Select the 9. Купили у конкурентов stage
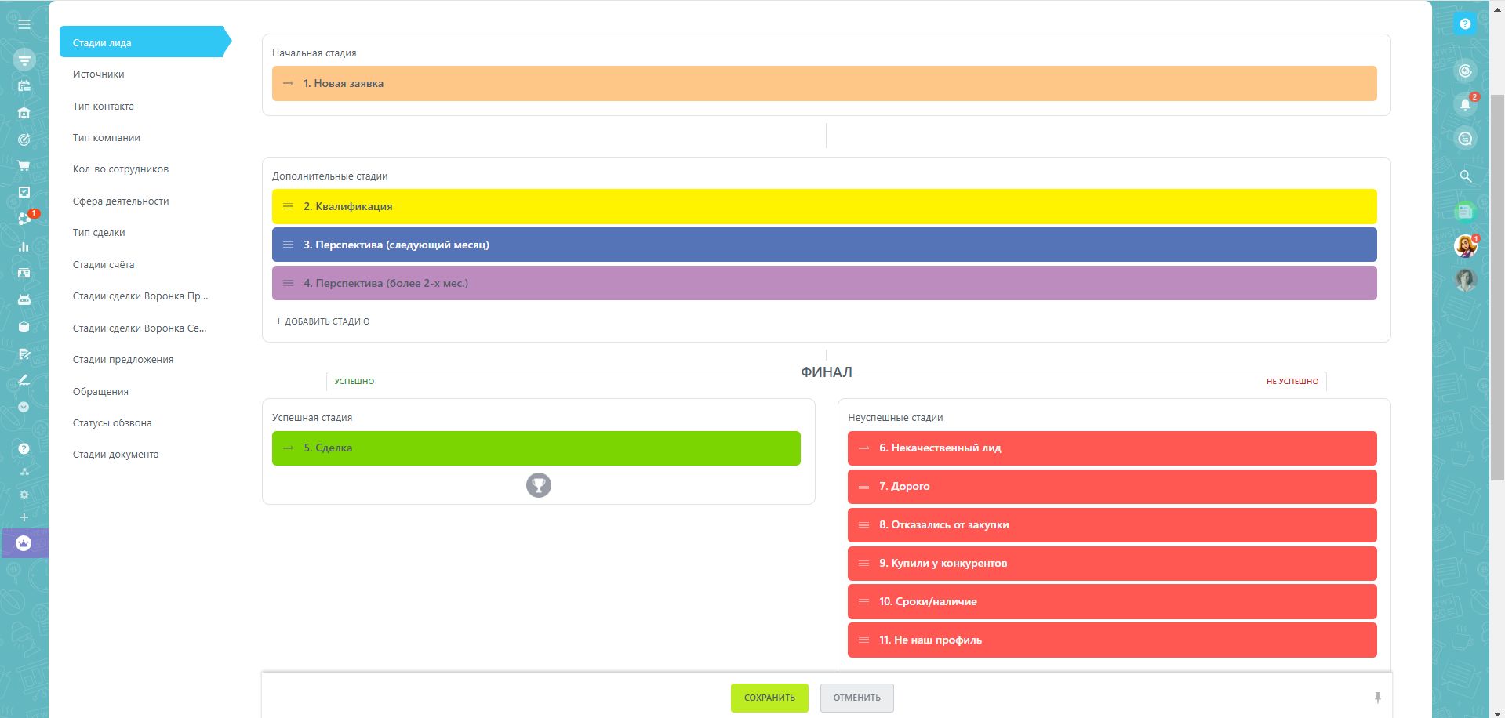The image size is (1505, 718). click(1112, 564)
